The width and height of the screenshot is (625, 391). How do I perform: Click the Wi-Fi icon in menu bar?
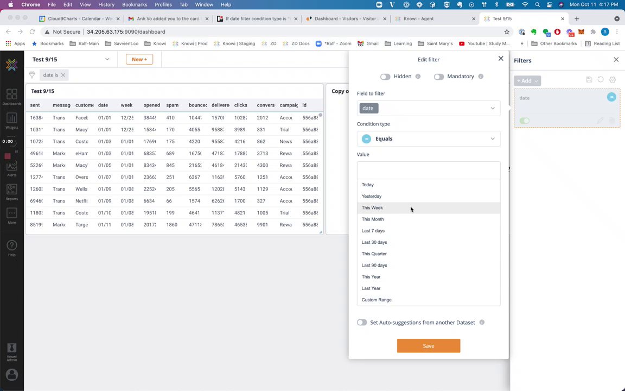point(525,5)
